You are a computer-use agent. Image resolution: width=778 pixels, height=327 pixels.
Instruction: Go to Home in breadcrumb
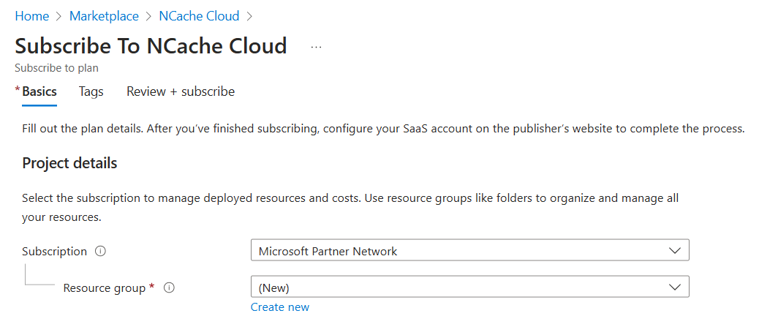(x=31, y=16)
